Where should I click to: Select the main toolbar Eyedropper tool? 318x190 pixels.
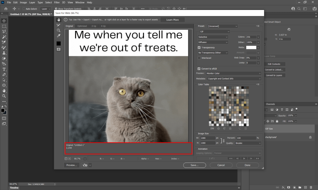coord(4,42)
